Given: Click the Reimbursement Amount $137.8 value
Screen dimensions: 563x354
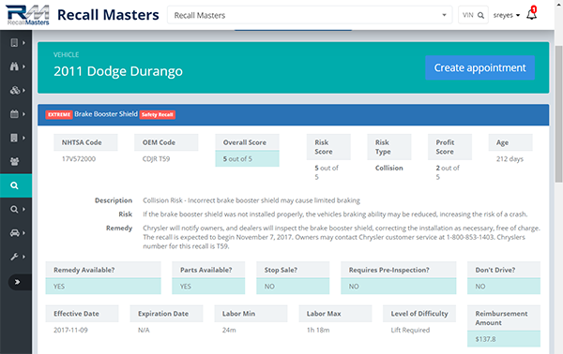Looking at the screenshot, I should pos(504,339).
